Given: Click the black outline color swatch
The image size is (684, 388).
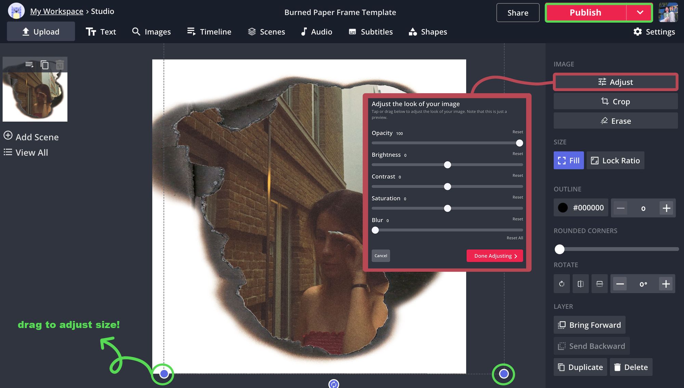Looking at the screenshot, I should (563, 208).
